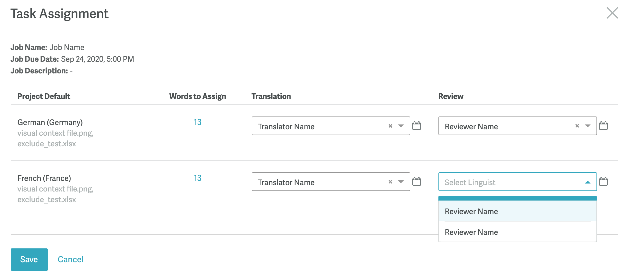Click the Project Default column header
Image resolution: width=630 pixels, height=275 pixels.
tap(44, 96)
